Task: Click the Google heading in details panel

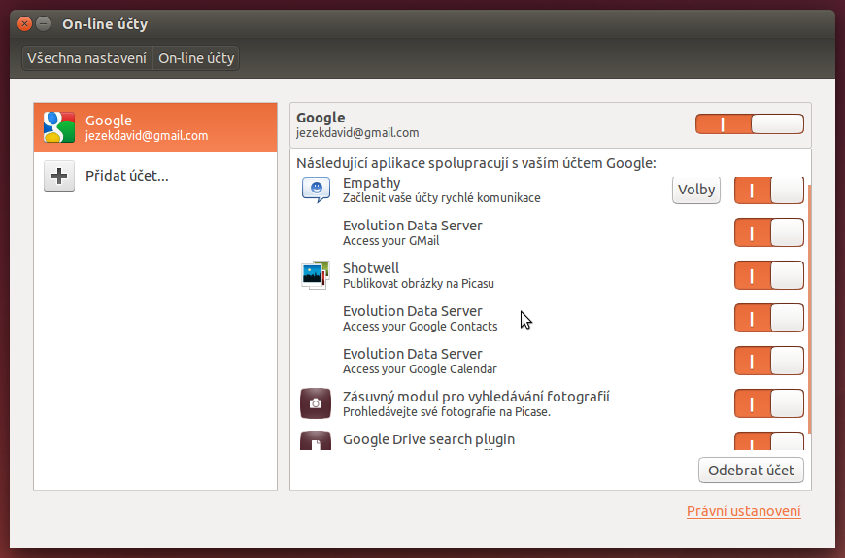Action: [x=321, y=118]
